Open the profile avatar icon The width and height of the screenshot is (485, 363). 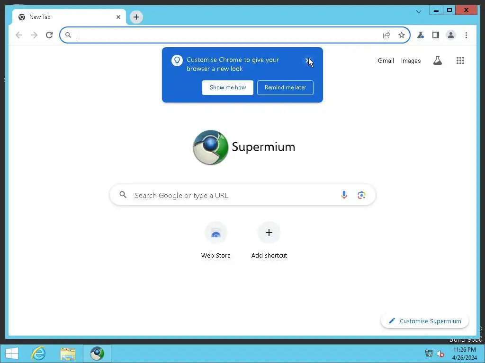(x=451, y=35)
